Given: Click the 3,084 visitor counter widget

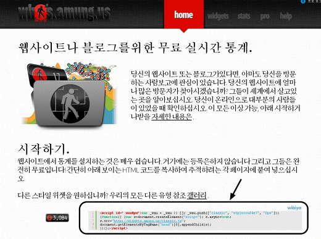Looking at the screenshot, I should (x=57, y=217).
